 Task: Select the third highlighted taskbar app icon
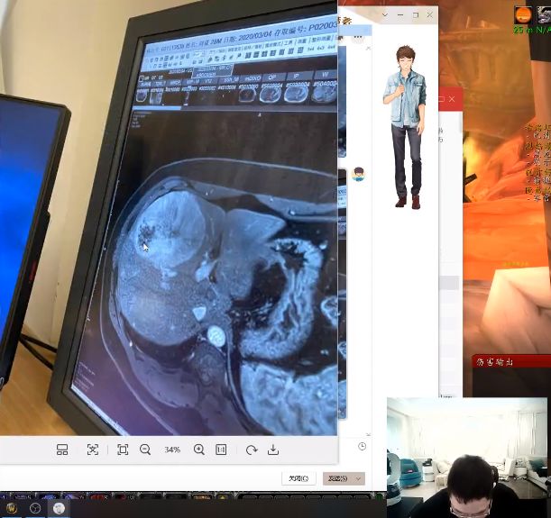pos(59,508)
